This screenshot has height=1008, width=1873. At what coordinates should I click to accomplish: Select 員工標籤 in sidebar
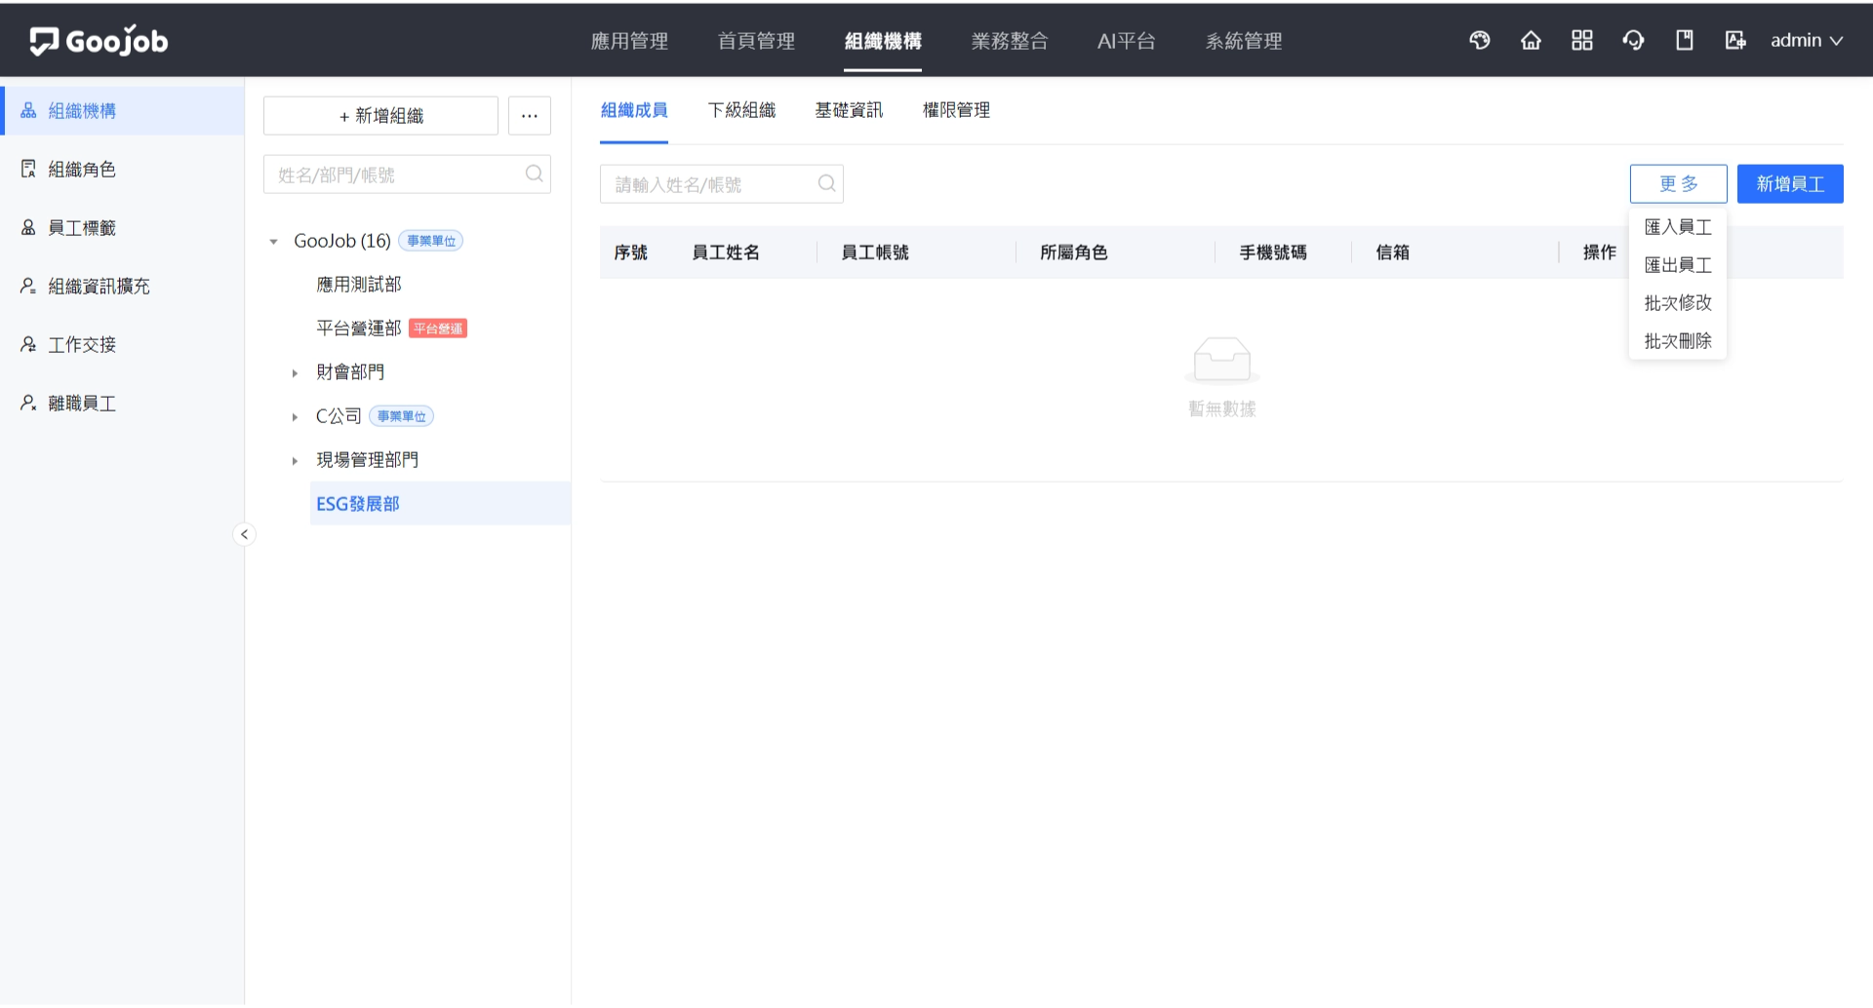pyautogui.click(x=122, y=227)
